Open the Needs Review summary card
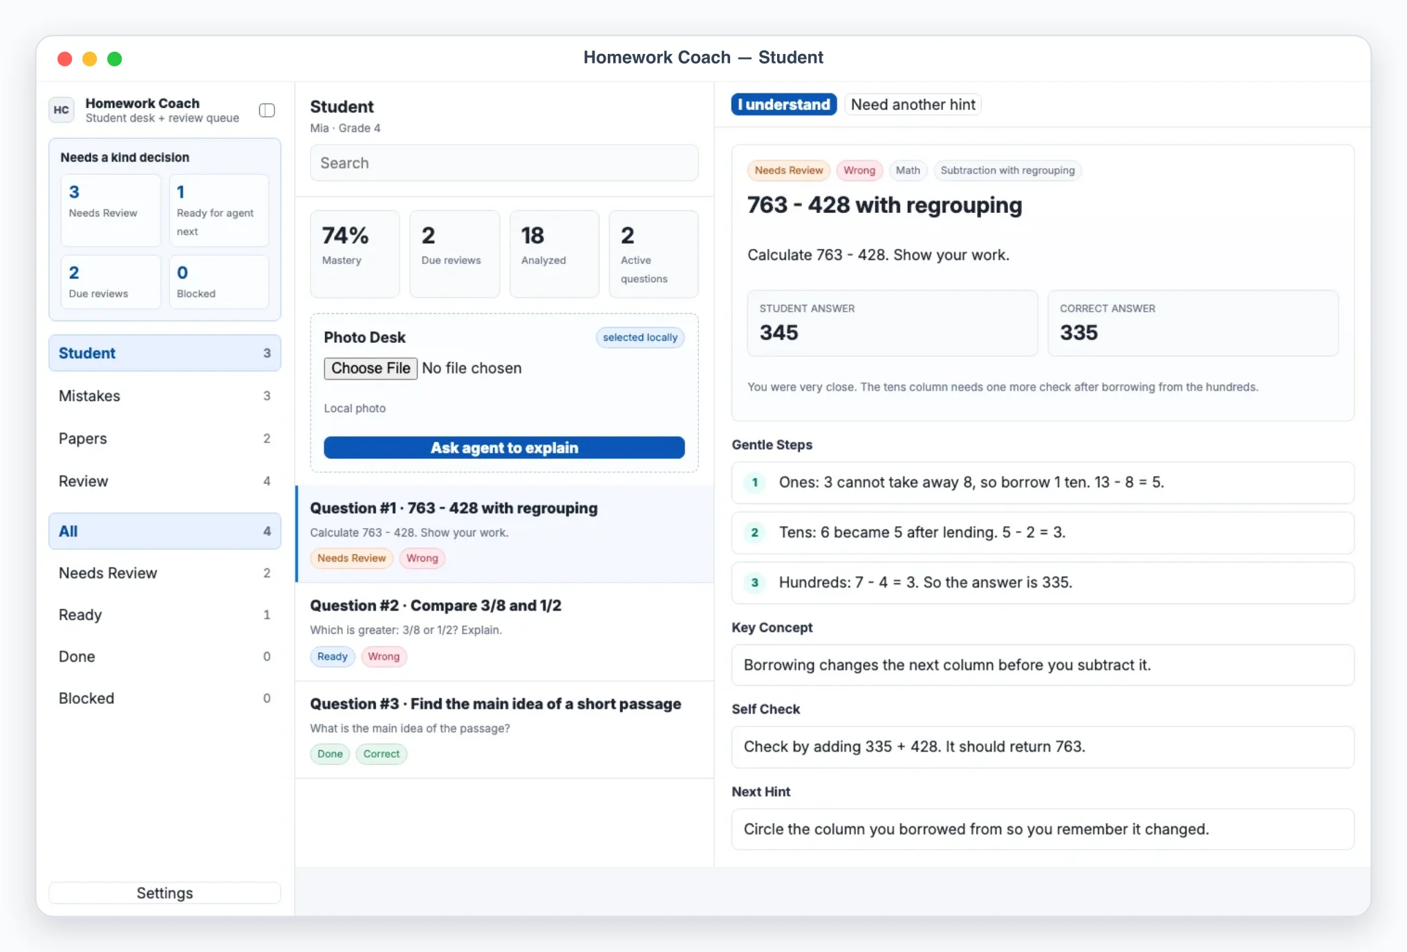This screenshot has height=952, width=1407. coord(111,210)
